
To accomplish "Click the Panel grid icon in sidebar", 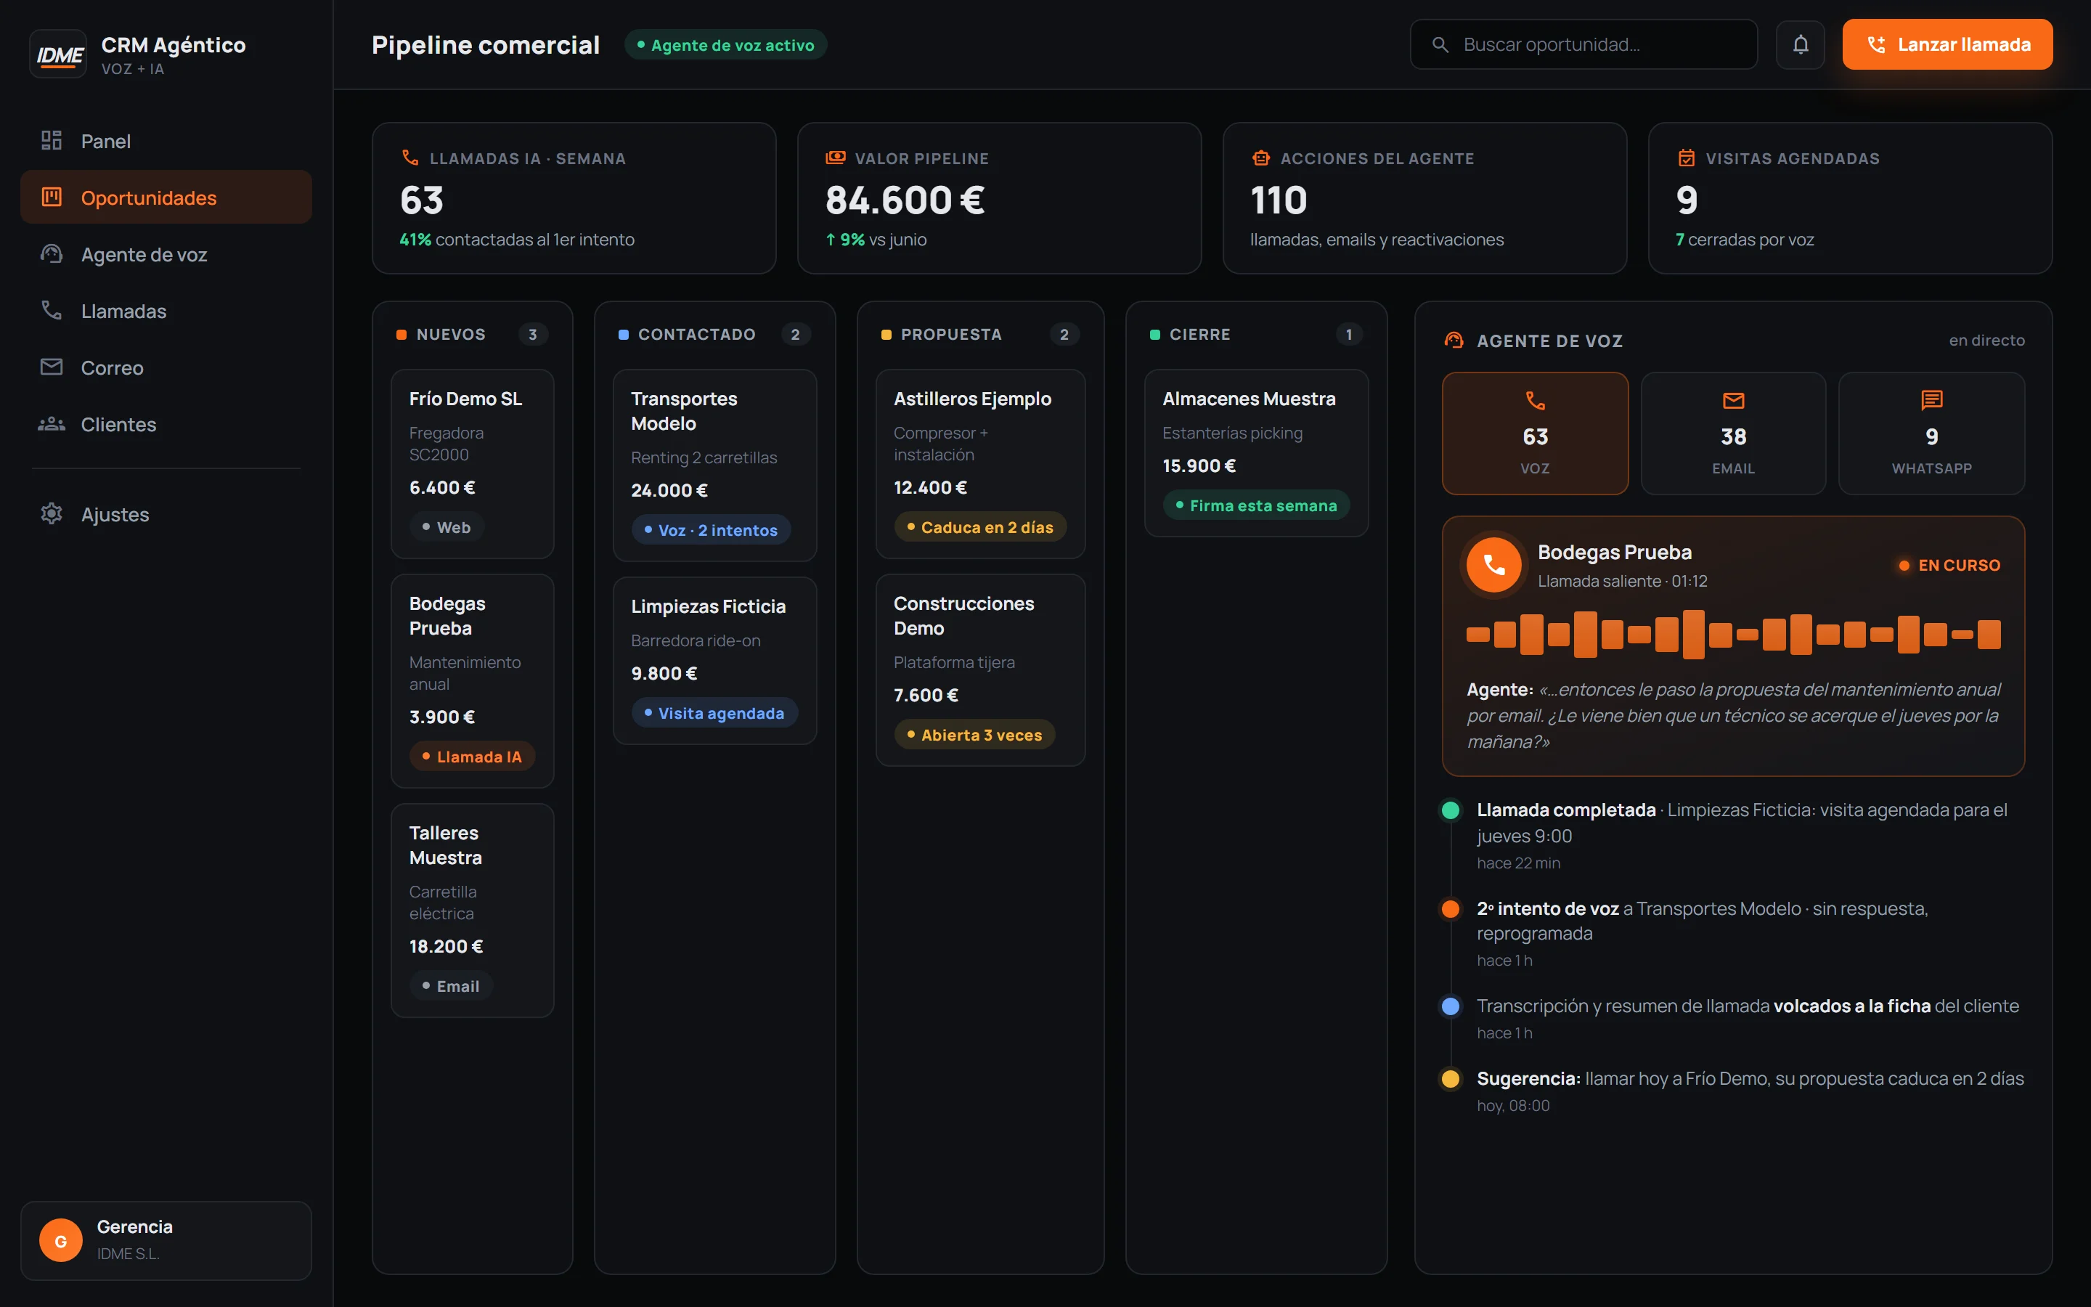I will (52, 140).
